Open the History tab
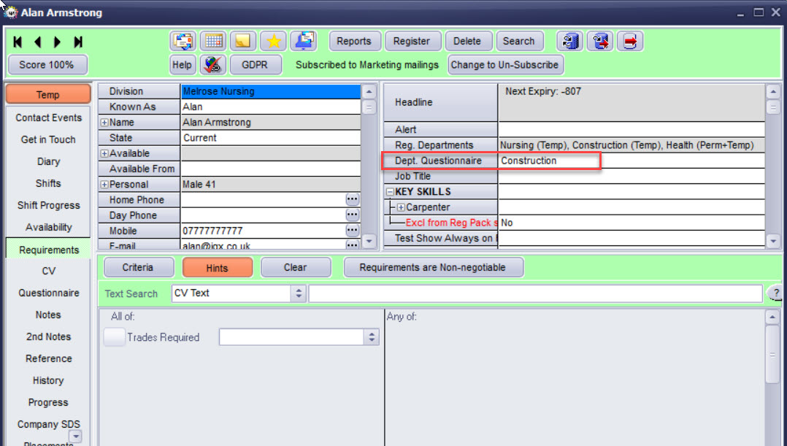The image size is (787, 446). coord(48,380)
